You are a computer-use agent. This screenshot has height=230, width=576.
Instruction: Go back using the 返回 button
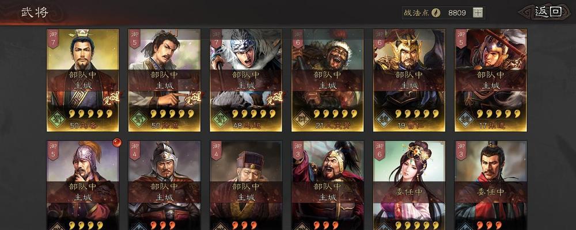[548, 11]
